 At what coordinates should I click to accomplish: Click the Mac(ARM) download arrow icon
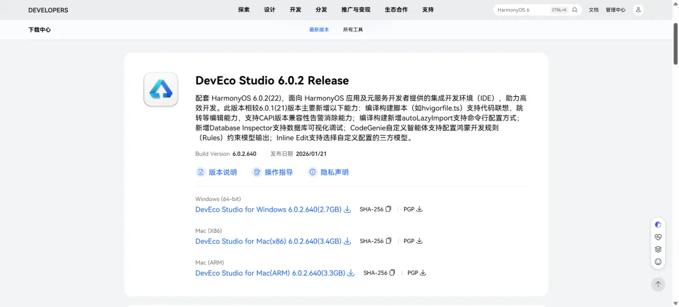coord(351,273)
